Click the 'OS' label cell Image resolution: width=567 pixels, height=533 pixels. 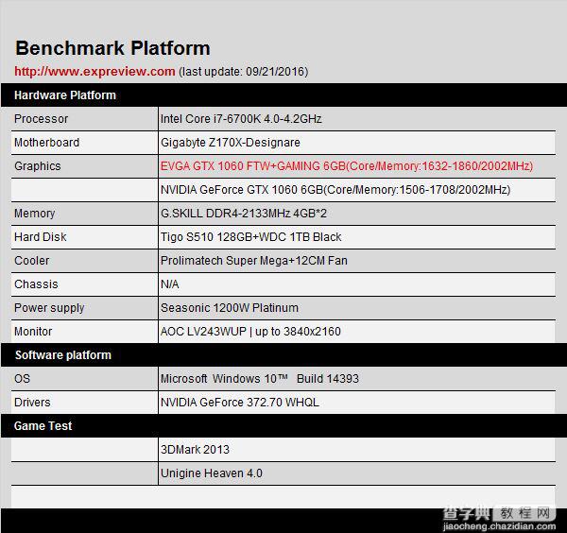point(84,379)
